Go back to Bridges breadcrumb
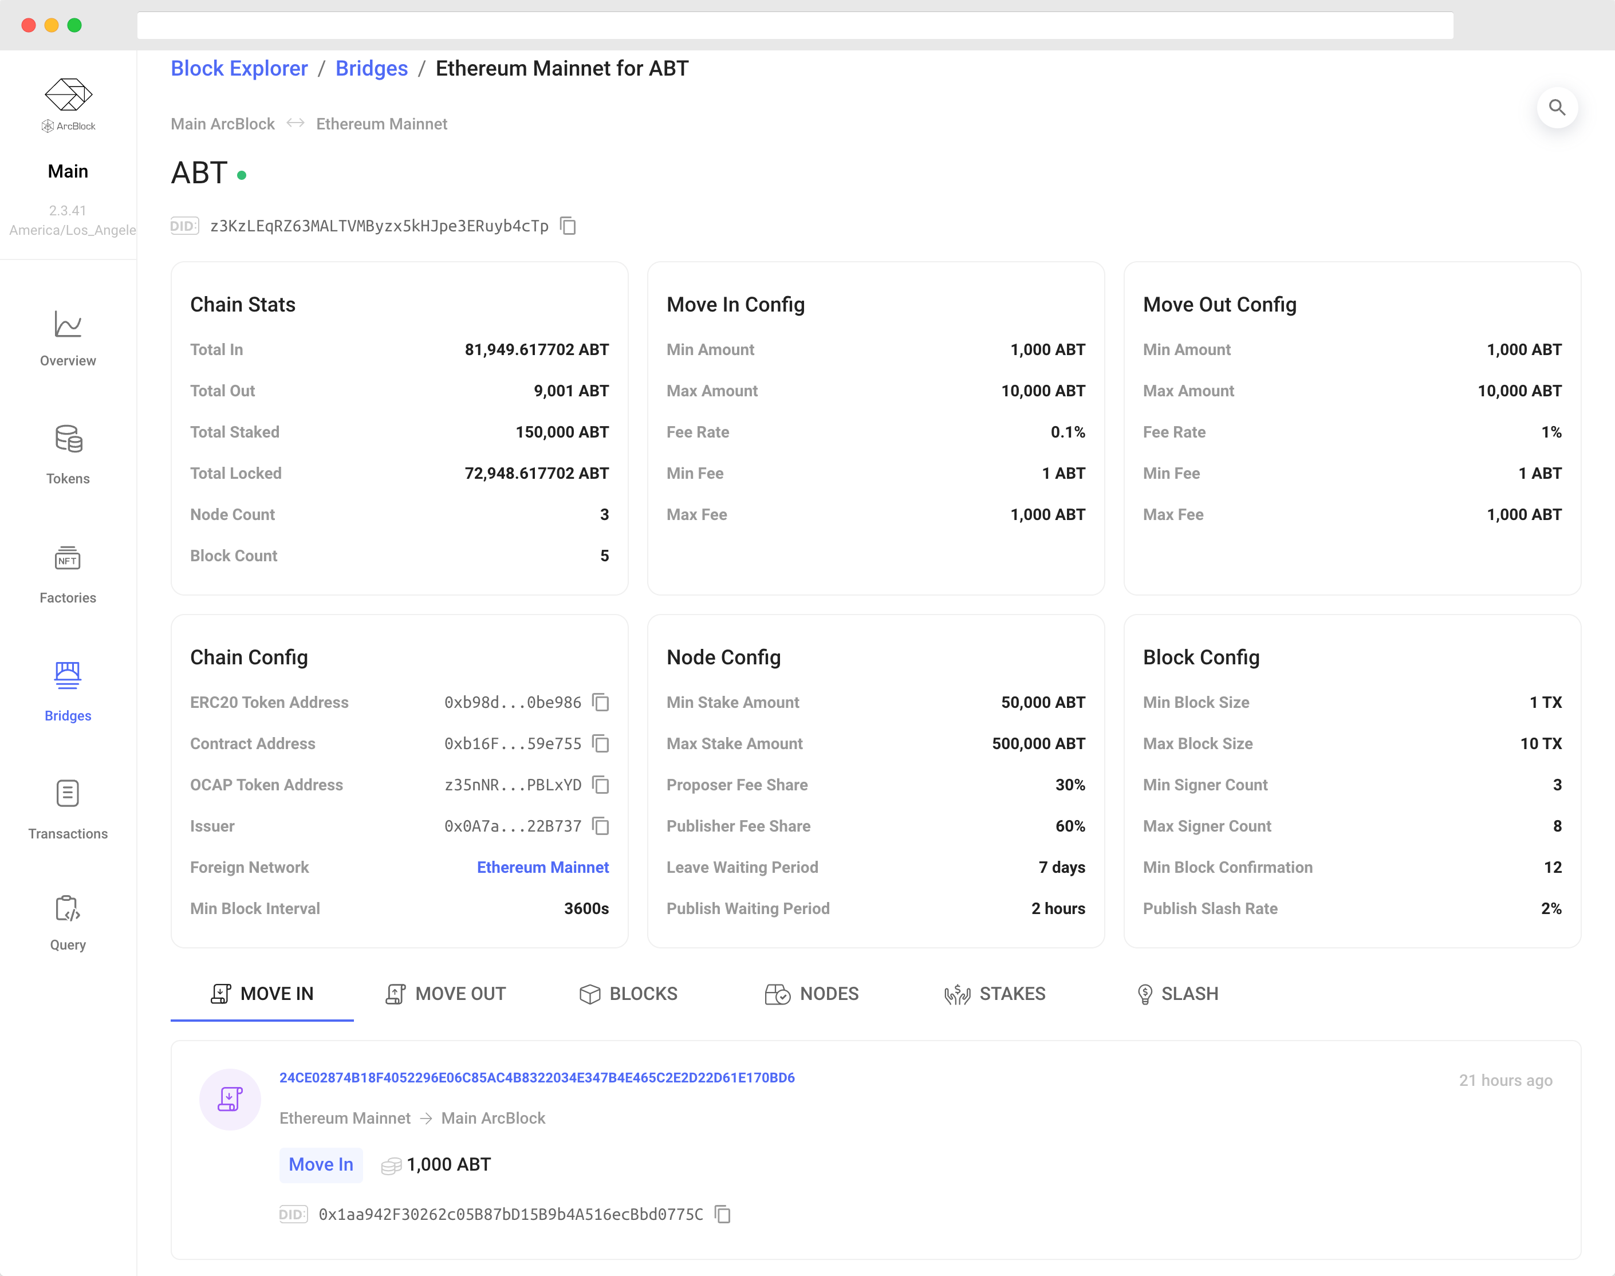Screen dimensions: 1615x1276 coord(371,69)
